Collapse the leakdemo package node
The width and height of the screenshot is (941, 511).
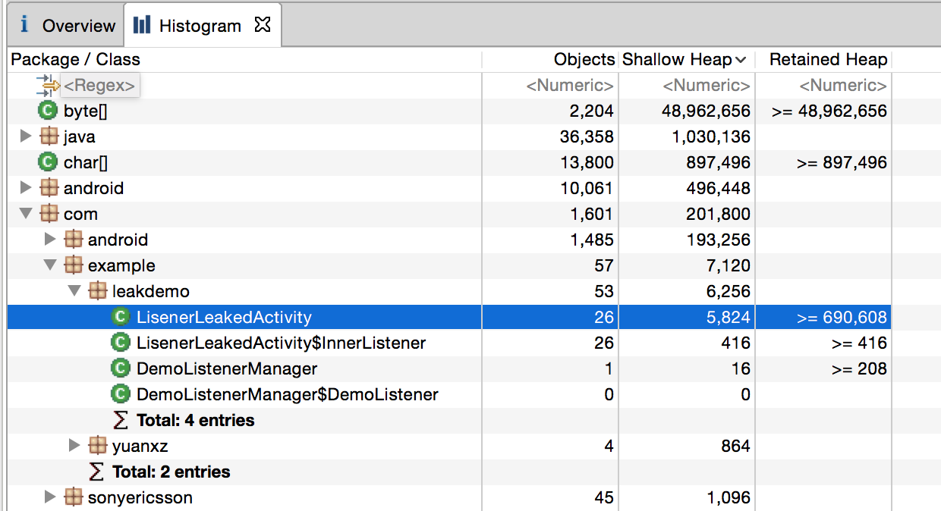74,291
